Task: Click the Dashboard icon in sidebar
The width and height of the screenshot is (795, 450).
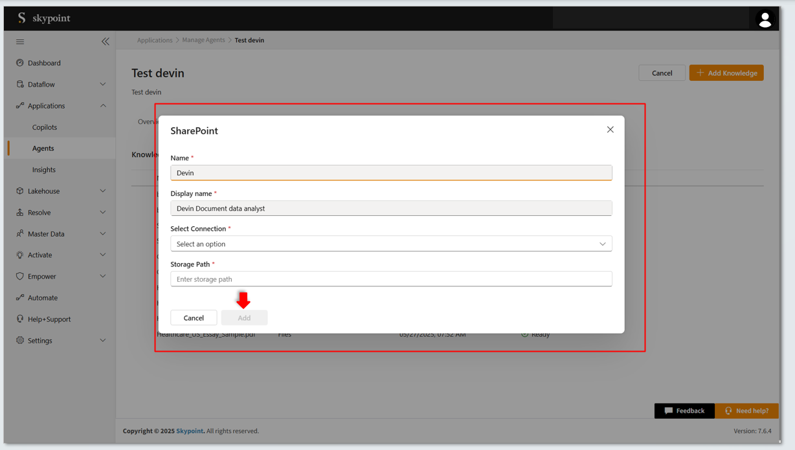Action: 20,63
